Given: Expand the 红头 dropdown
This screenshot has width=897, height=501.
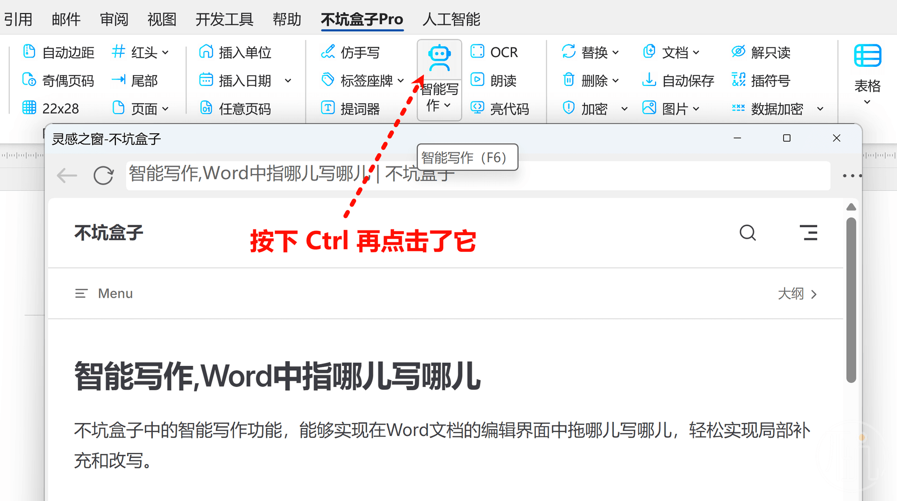Looking at the screenshot, I should click(165, 52).
